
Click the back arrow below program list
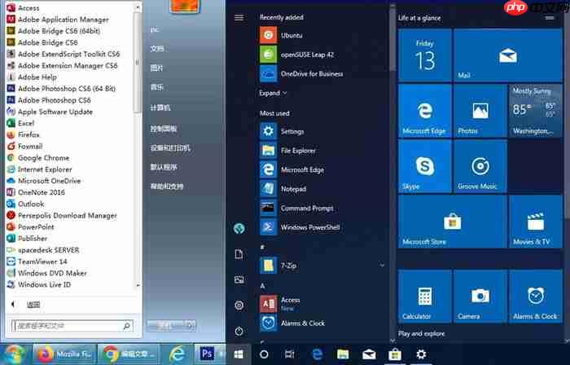13,305
